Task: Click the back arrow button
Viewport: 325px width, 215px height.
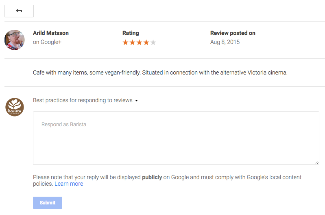Action: [x=19, y=11]
